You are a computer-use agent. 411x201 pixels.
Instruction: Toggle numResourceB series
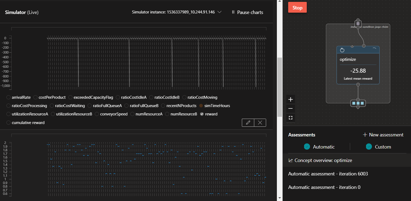pos(167,114)
